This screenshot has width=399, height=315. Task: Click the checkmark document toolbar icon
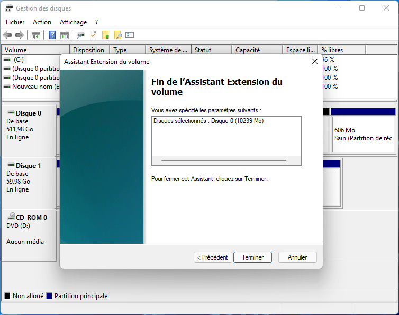tap(93, 35)
